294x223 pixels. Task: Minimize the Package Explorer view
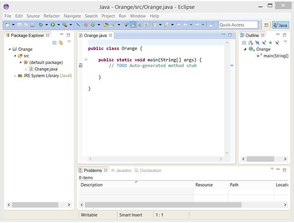(62, 35)
